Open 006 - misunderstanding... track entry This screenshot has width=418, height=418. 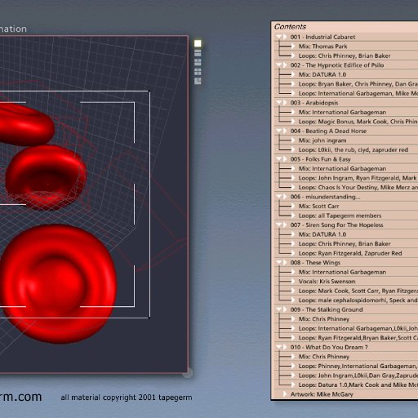(325, 197)
